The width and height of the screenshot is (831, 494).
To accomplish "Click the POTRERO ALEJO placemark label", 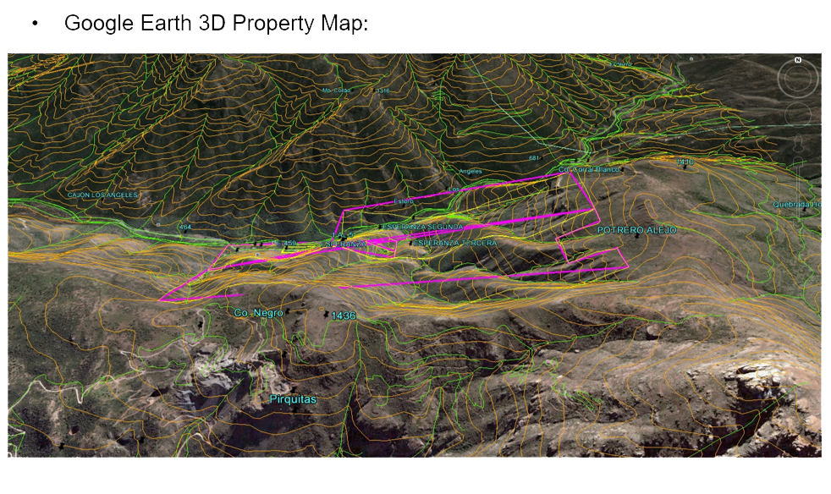I will coord(636,230).
